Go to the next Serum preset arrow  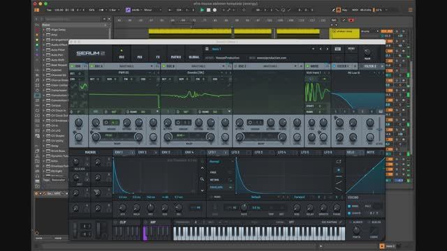click(x=328, y=49)
